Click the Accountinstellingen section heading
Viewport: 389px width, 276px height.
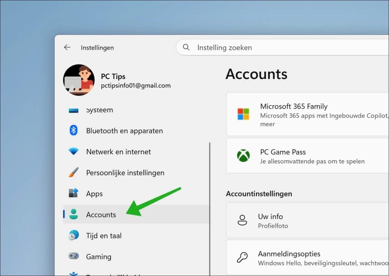click(259, 194)
